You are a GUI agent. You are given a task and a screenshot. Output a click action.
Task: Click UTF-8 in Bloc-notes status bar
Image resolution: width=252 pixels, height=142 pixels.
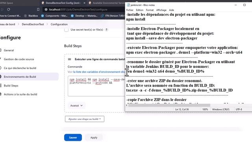click(239, 110)
